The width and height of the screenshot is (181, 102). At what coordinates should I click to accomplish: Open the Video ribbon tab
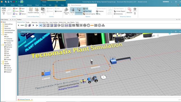point(62,5)
